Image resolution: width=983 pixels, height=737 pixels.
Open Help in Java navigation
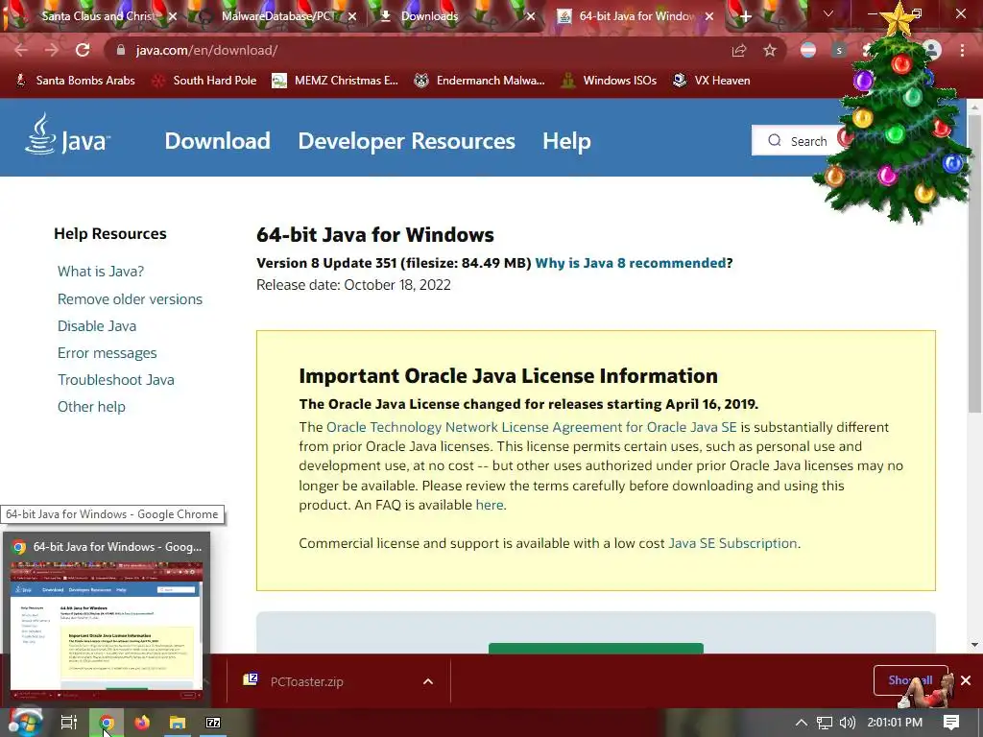coord(566,141)
